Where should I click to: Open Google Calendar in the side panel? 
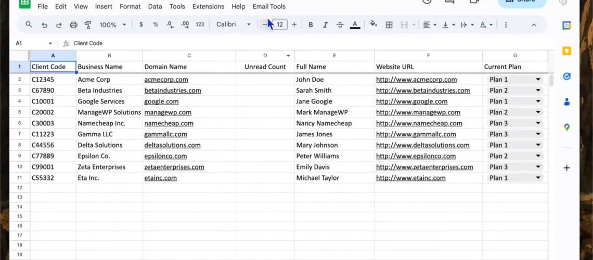[566, 25]
